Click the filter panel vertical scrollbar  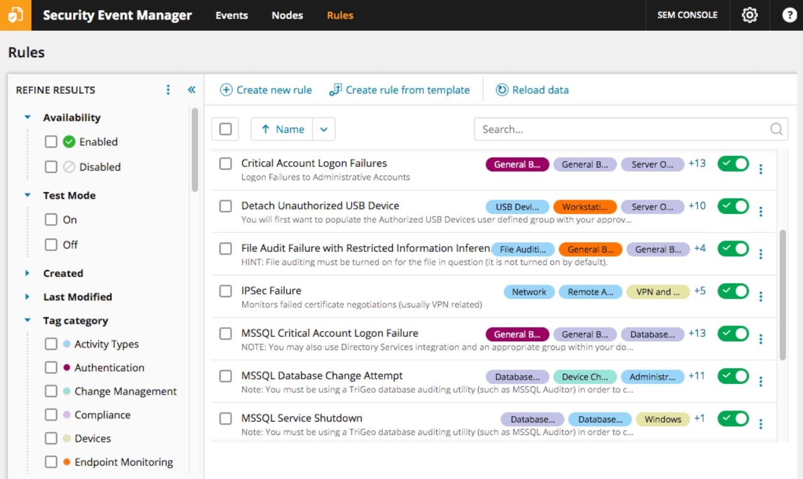pos(195,150)
